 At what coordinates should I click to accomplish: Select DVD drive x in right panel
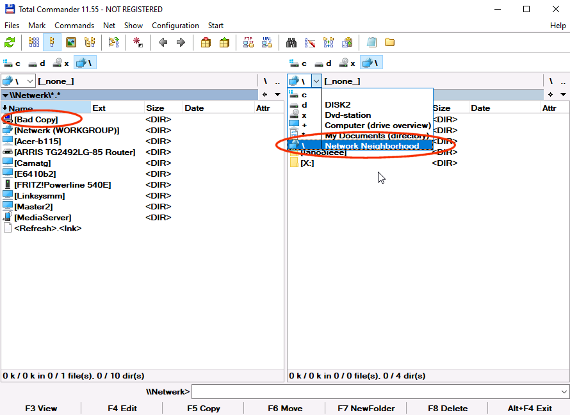[x=347, y=63]
